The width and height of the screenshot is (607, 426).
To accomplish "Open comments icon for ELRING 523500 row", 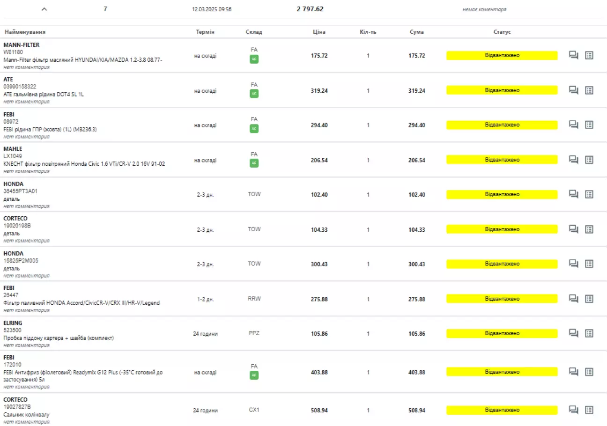I will tap(573, 333).
